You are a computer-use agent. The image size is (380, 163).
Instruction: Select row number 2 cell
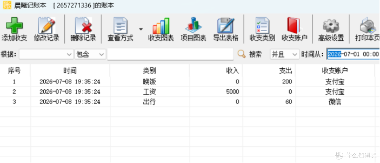pos(14,92)
